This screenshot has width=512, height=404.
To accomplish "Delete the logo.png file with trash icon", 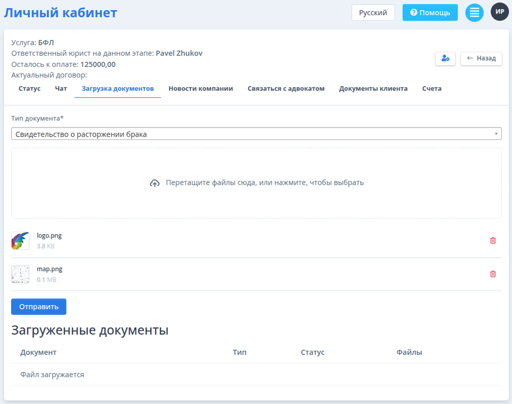I will 493,241.
